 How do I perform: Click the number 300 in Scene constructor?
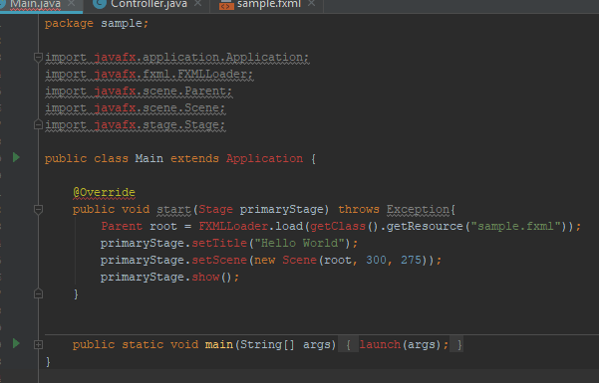(377, 261)
